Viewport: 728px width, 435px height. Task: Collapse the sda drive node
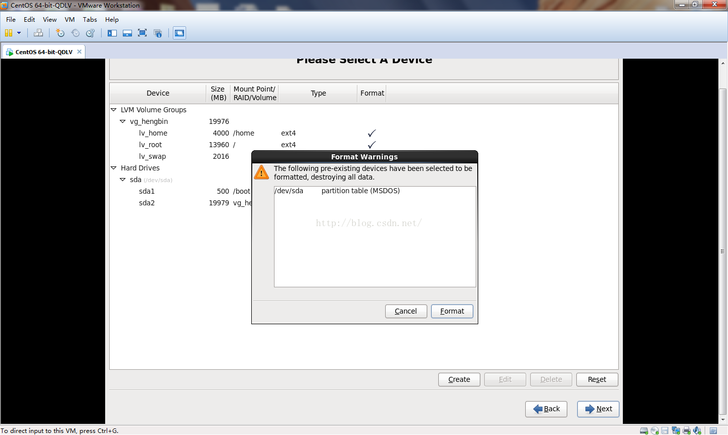point(123,180)
